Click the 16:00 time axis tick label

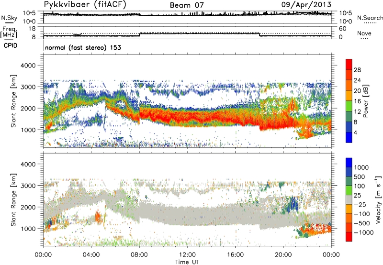[235, 255]
